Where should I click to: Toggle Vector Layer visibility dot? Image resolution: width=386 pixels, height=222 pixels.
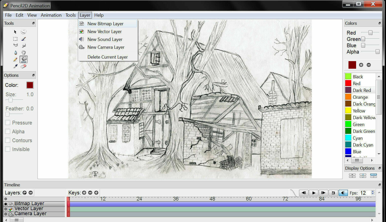pos(6,209)
